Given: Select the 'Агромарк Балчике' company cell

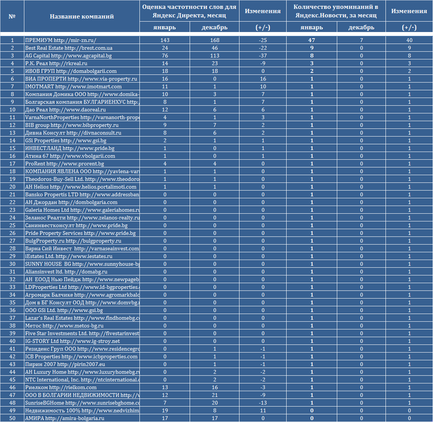Looking at the screenshot, I should pos(82,295).
